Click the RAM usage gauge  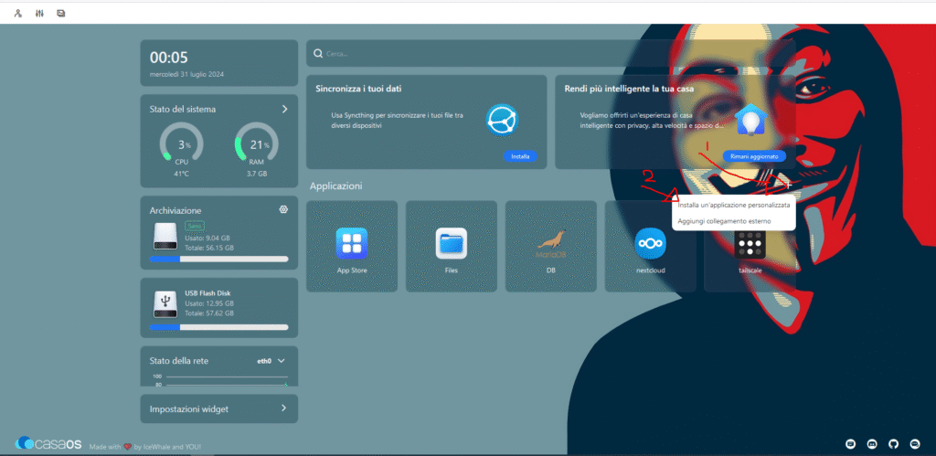coord(257,143)
